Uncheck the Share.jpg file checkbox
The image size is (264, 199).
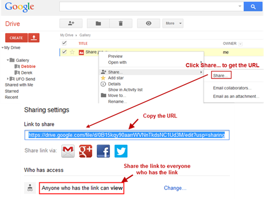pyautogui.click(x=64, y=52)
